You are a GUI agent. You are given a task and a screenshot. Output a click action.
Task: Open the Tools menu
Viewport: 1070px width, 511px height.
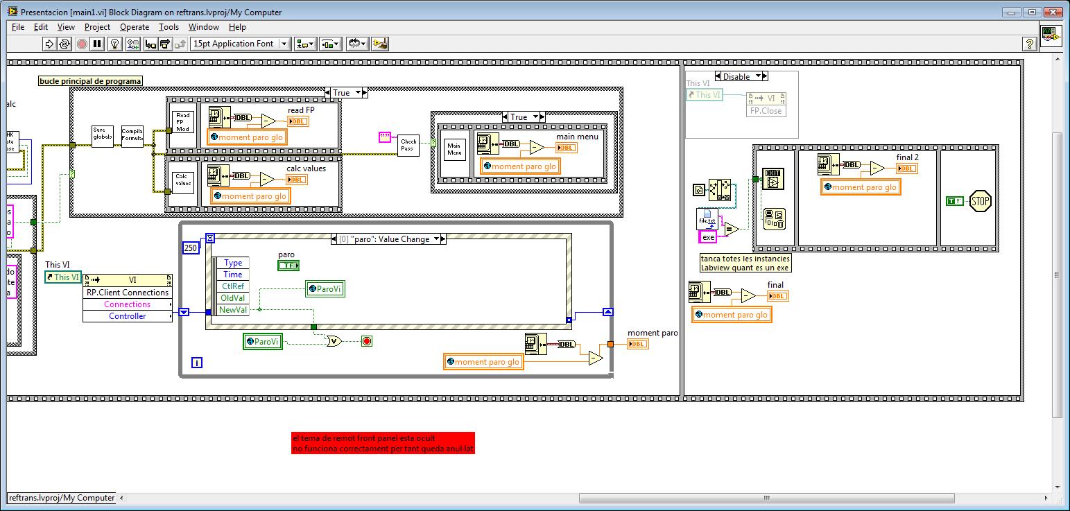tap(169, 27)
